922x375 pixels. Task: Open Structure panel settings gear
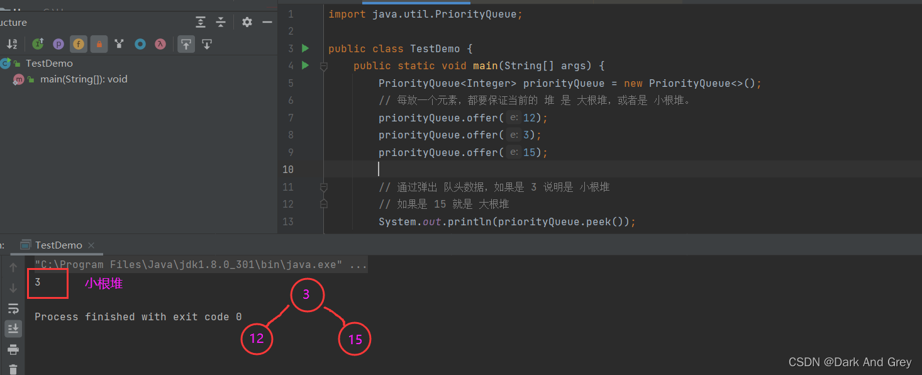247,22
